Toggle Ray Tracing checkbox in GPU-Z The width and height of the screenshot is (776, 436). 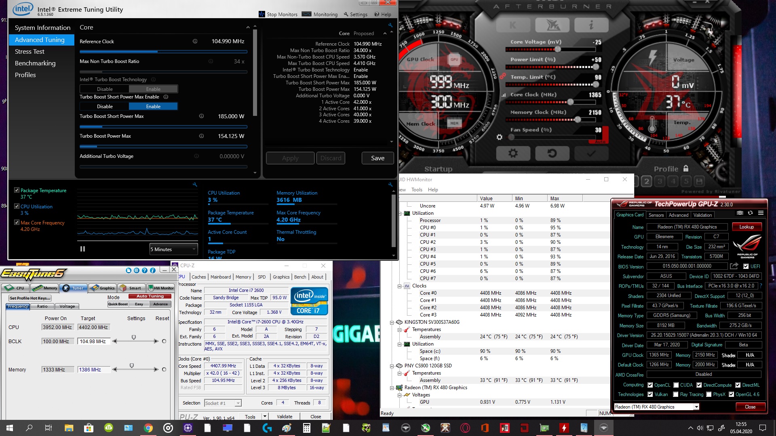pyautogui.click(x=675, y=394)
